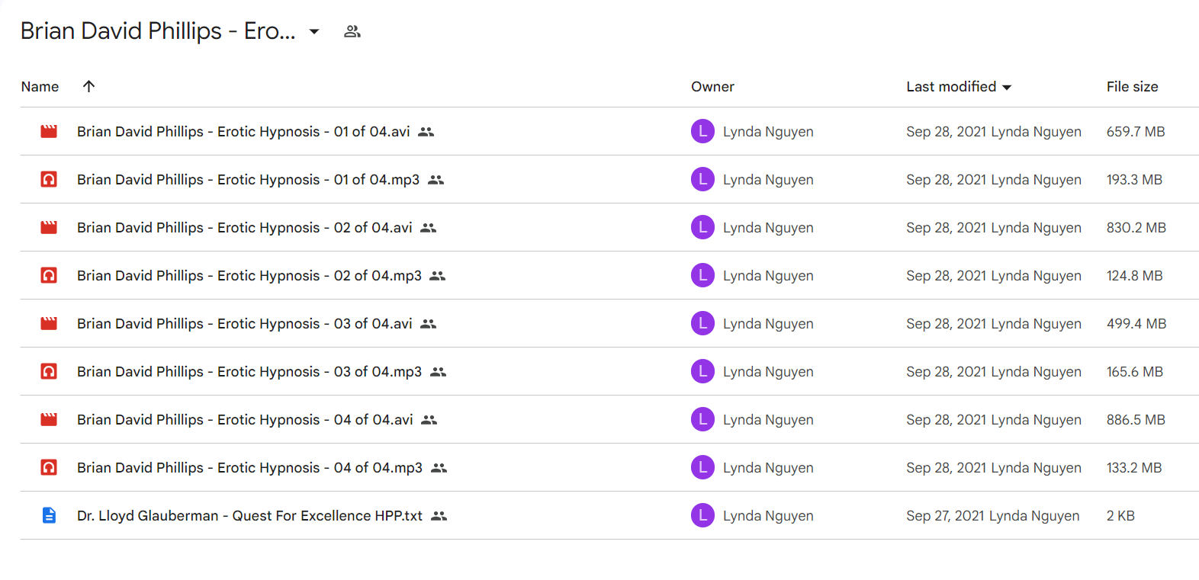
Task: Reverse sort order with the Name arrow icon
Action: pyautogui.click(x=88, y=86)
